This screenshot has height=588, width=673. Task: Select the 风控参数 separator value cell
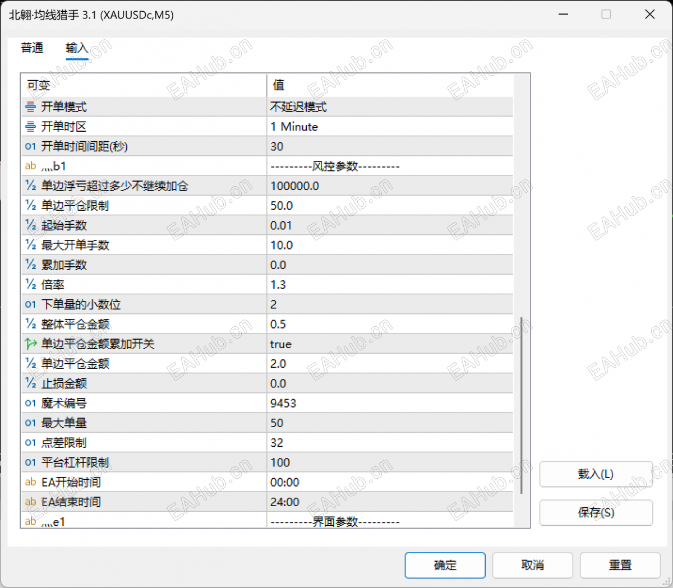tap(390, 166)
